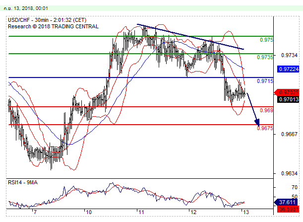Click the red 0.97025 price tag
303x222 pixels.
click(287, 92)
